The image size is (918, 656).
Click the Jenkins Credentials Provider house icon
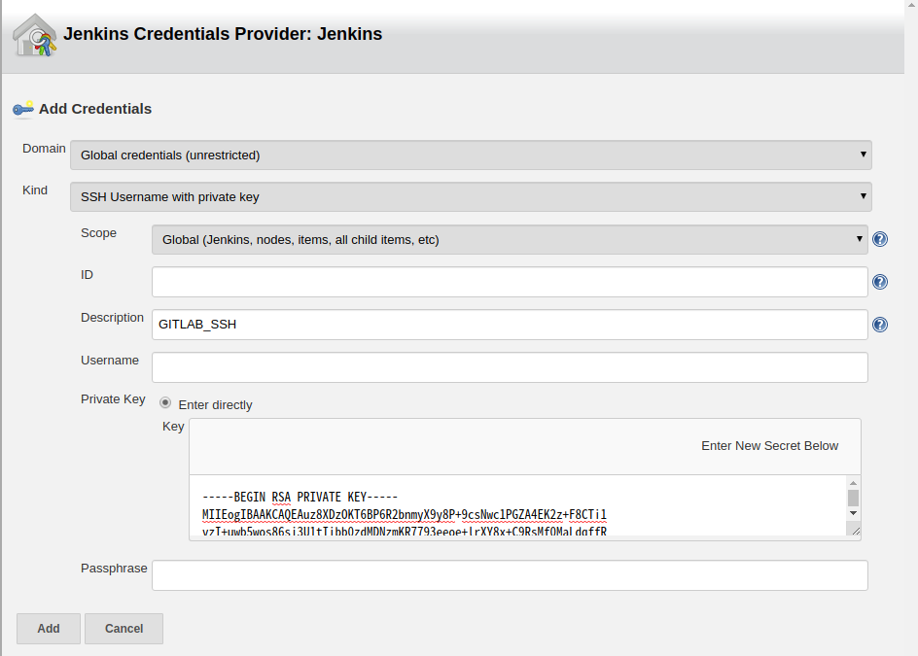tap(35, 35)
